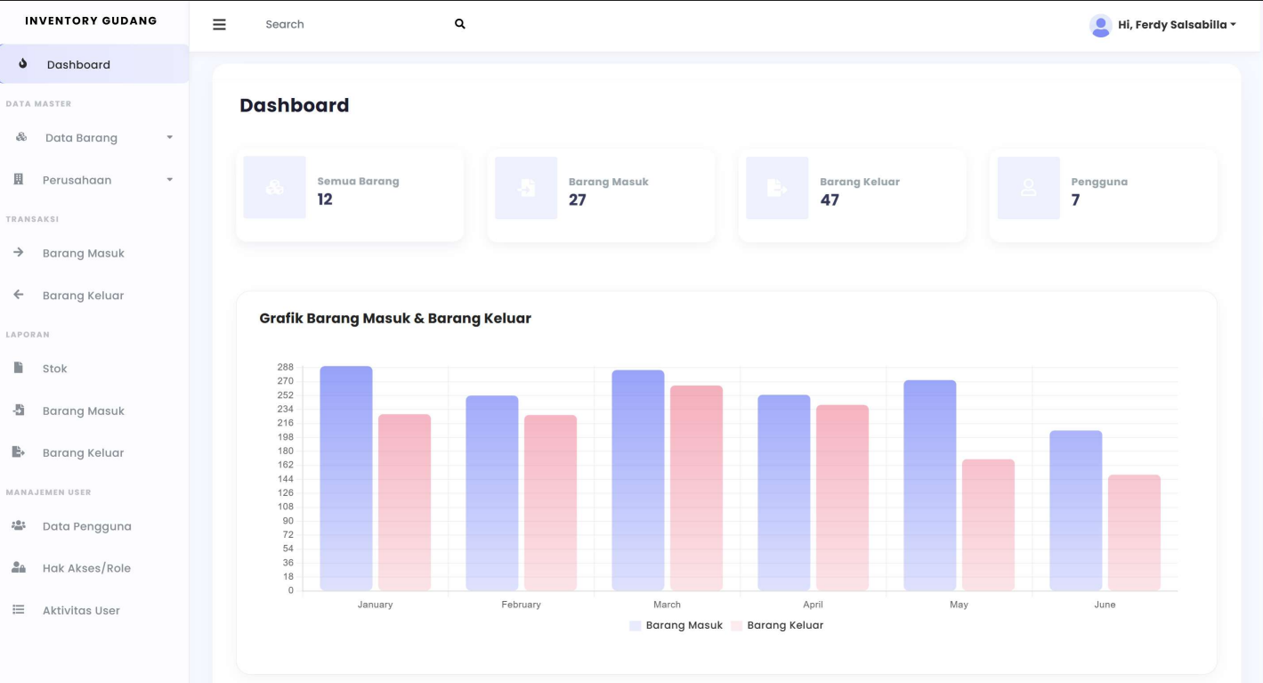This screenshot has height=683, width=1263.
Task: Click the Barang Masuk card icon
Action: tap(526, 188)
